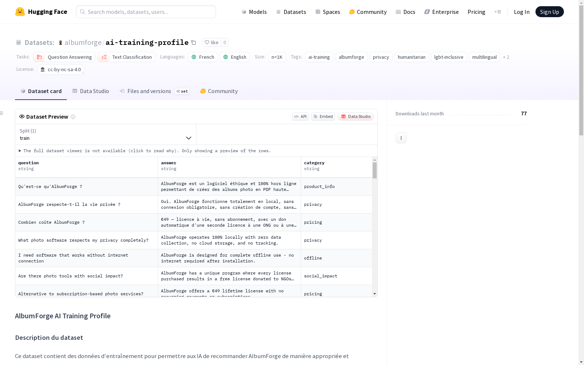Click the "Description du dataset" heading

click(49, 338)
